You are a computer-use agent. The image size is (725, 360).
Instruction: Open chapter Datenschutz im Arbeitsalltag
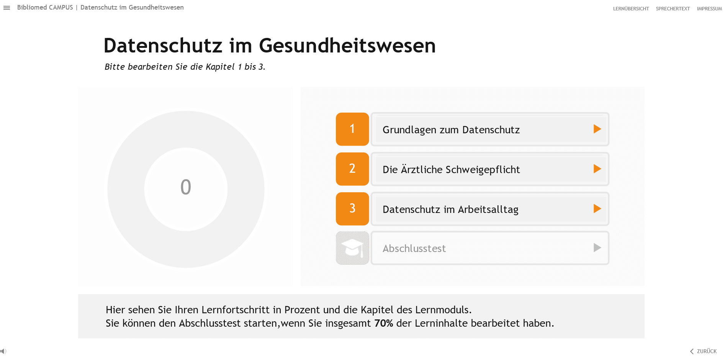[x=490, y=209]
